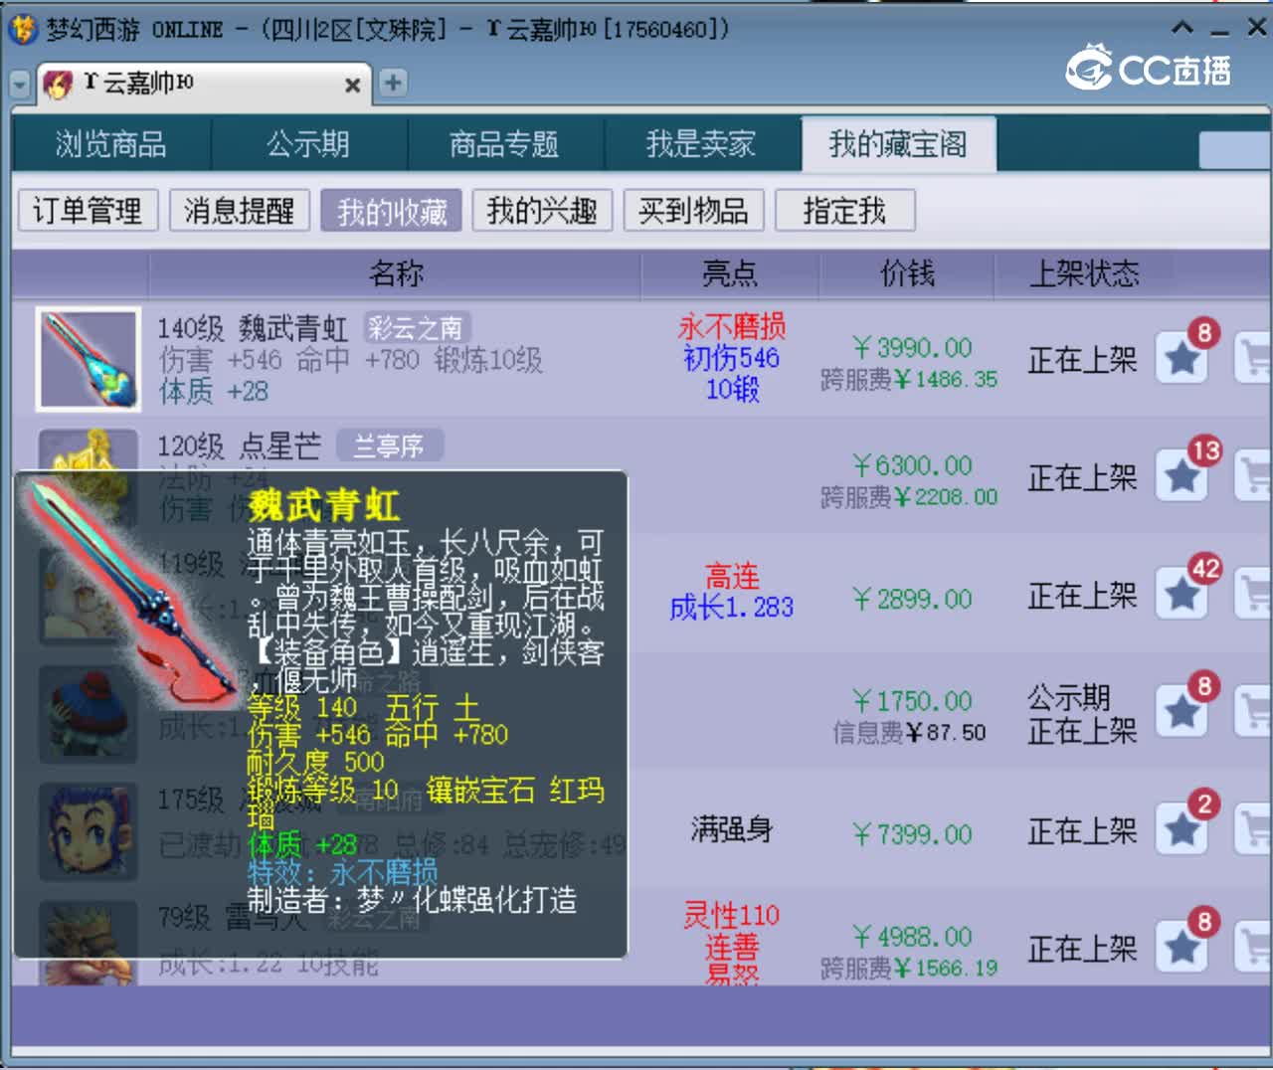1273x1070 pixels.
Task: Close the 云嘉帅 tab
Action: pyautogui.click(x=352, y=86)
